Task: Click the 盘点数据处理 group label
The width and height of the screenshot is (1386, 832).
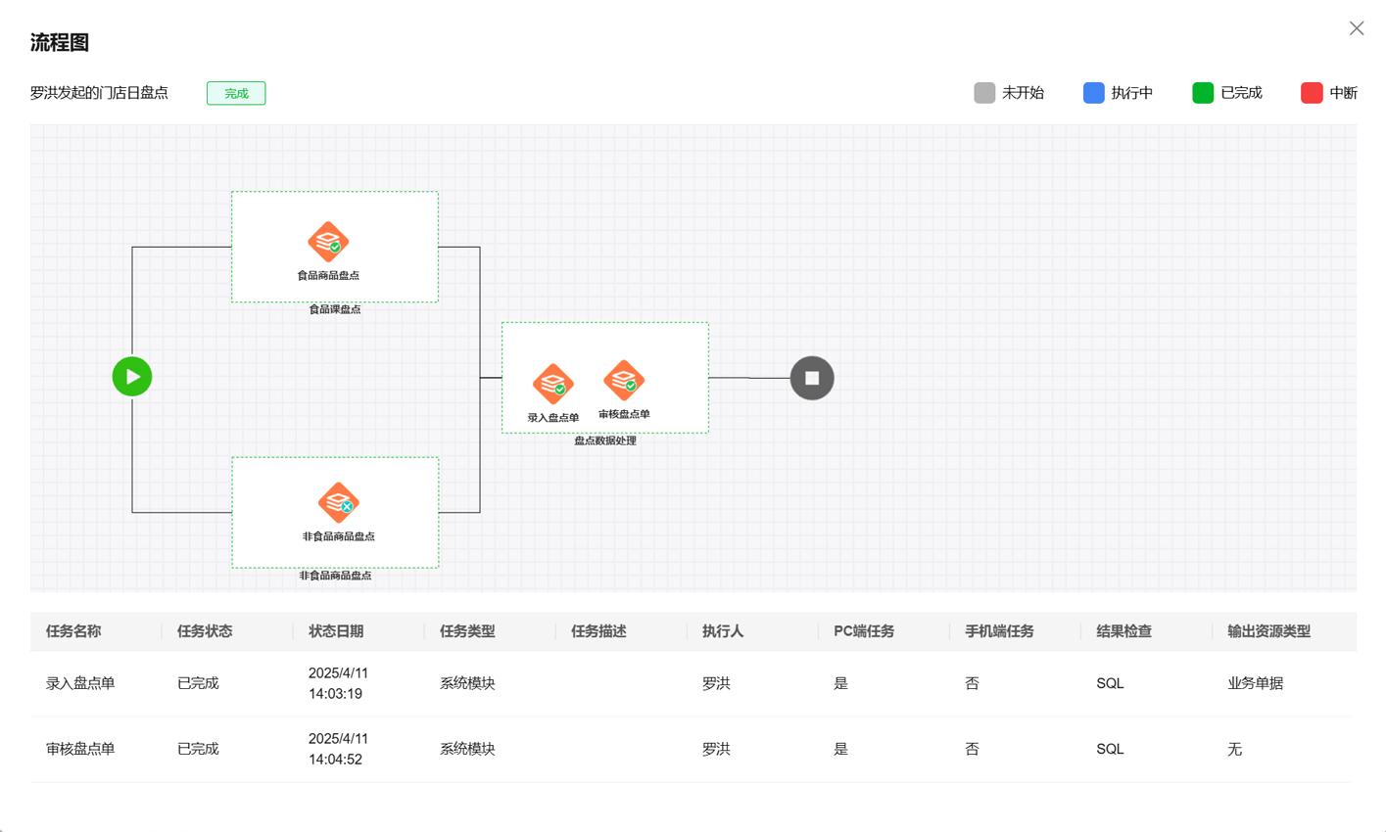Action: point(605,440)
